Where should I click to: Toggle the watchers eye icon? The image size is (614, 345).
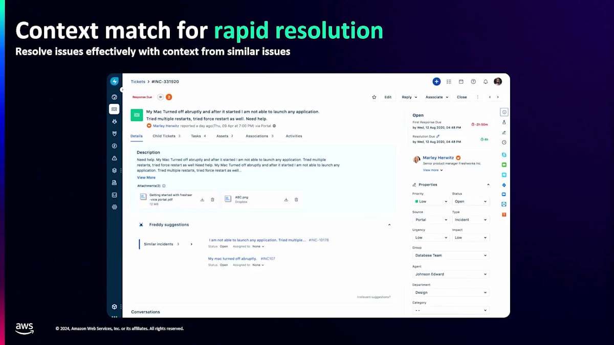[x=160, y=97]
